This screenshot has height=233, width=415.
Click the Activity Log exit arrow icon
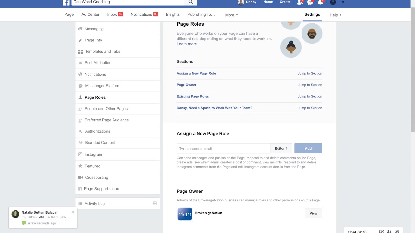tap(155, 204)
